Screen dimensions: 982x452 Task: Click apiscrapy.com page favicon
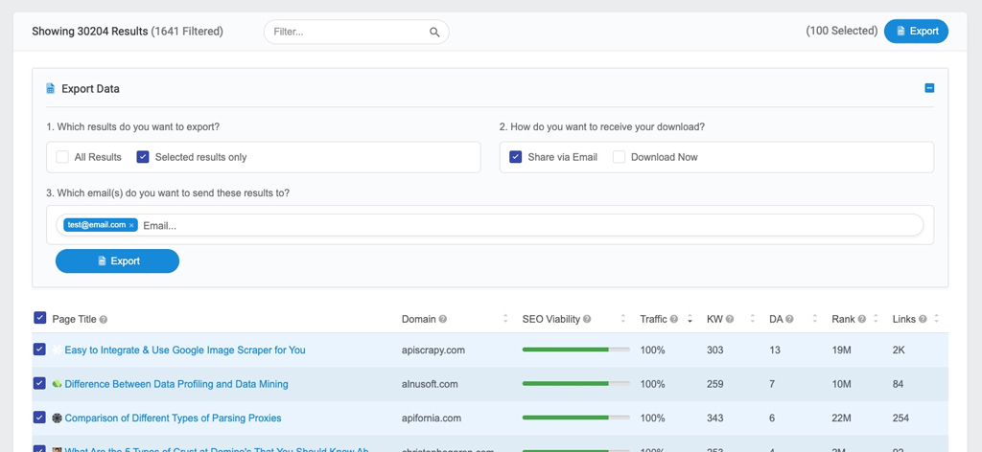click(x=57, y=350)
